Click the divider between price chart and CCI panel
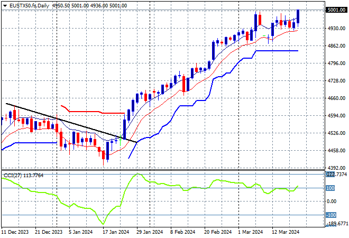 [159, 171]
